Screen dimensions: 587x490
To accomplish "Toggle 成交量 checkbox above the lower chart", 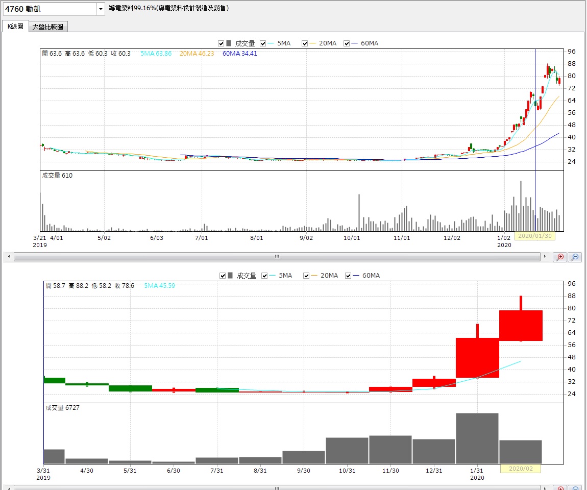I will click(x=223, y=276).
